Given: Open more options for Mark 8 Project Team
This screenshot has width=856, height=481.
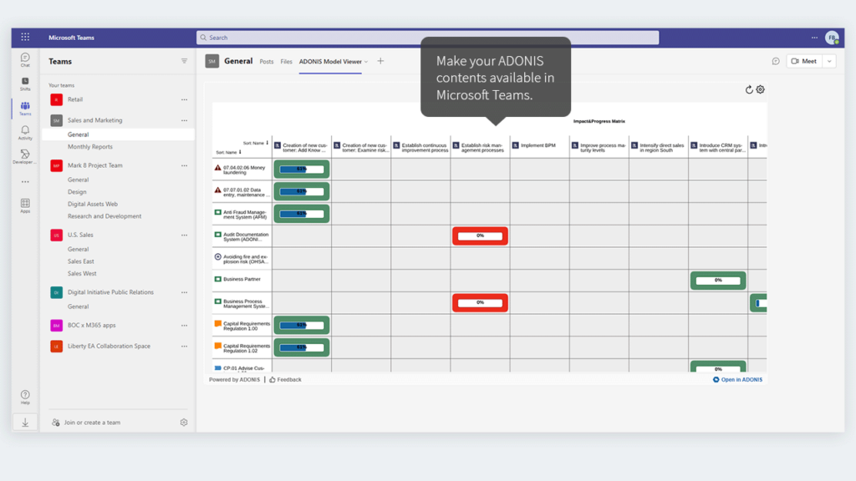Looking at the screenshot, I should click(x=184, y=166).
